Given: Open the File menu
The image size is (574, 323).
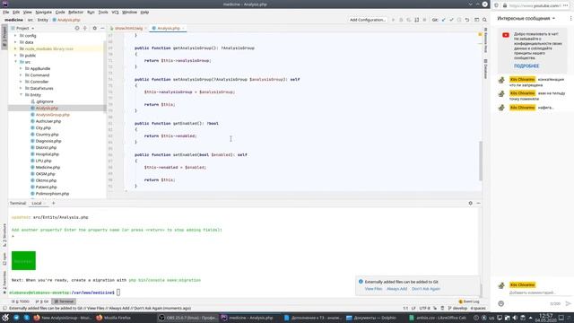Looking at the screenshot, I should (x=5, y=12).
